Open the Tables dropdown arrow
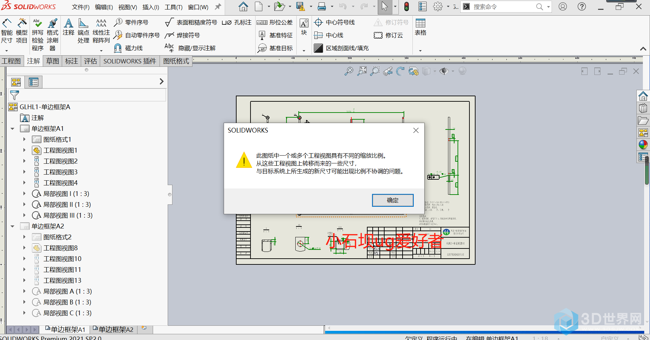Image resolution: width=650 pixels, height=340 pixels. (420, 51)
